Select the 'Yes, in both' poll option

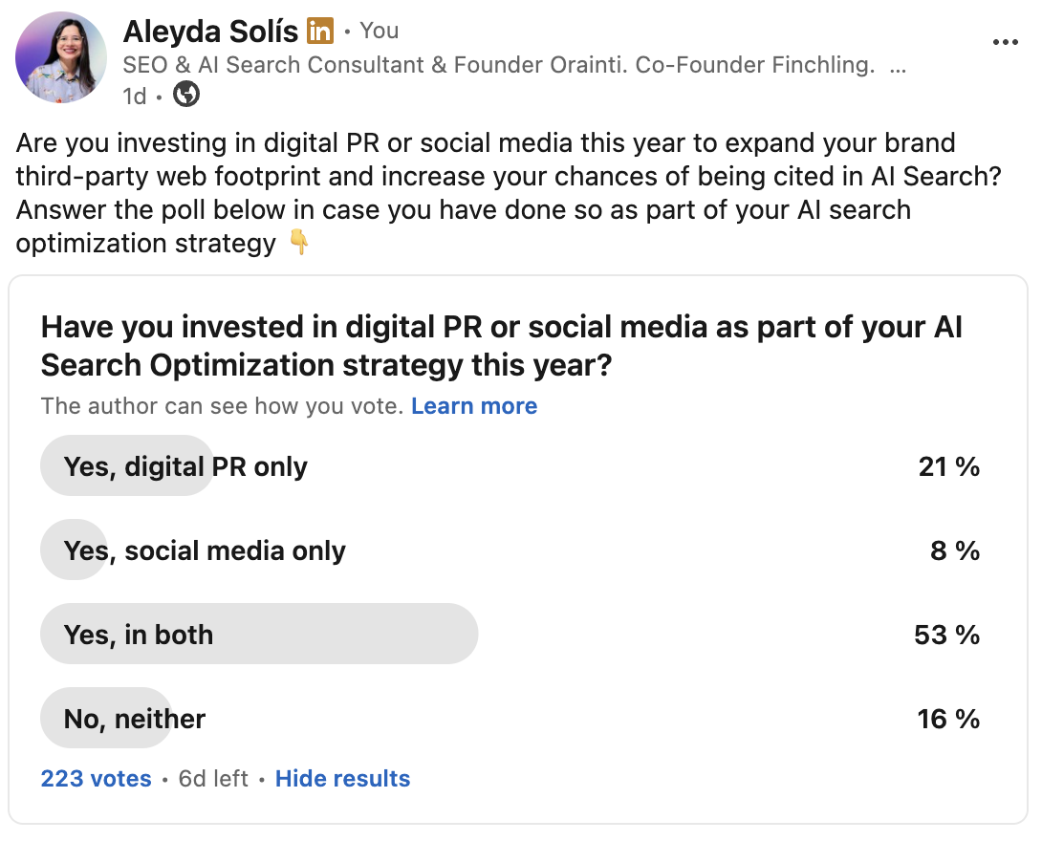point(510,634)
